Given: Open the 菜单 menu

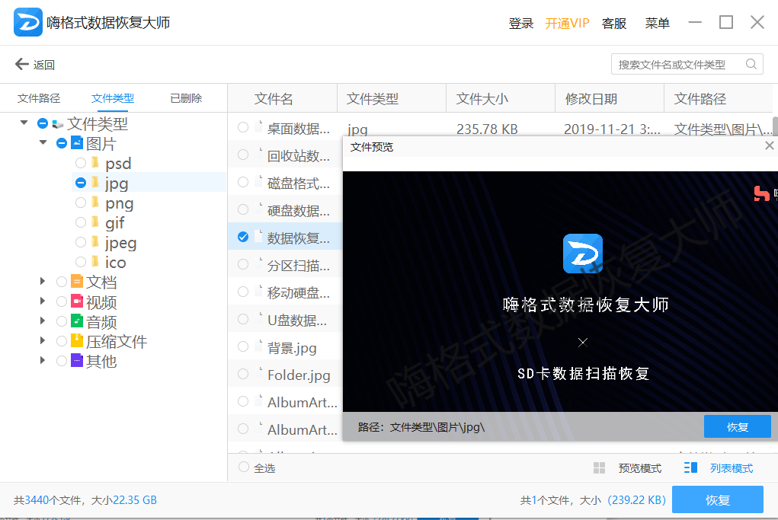Looking at the screenshot, I should coord(657,24).
